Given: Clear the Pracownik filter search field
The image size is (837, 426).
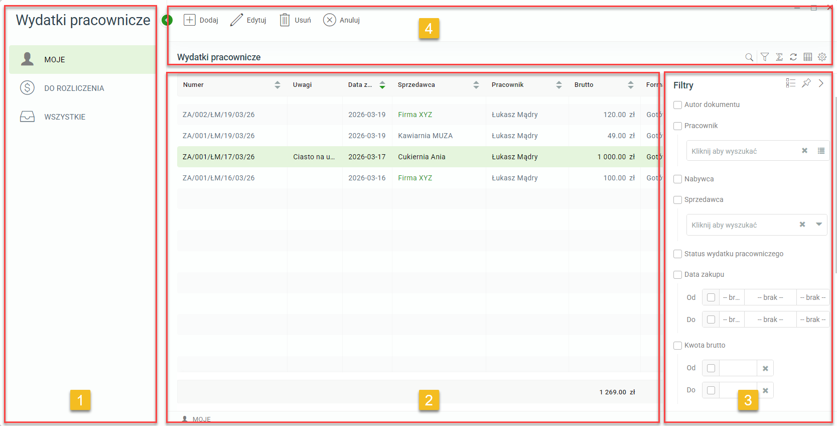Looking at the screenshot, I should click(x=804, y=151).
